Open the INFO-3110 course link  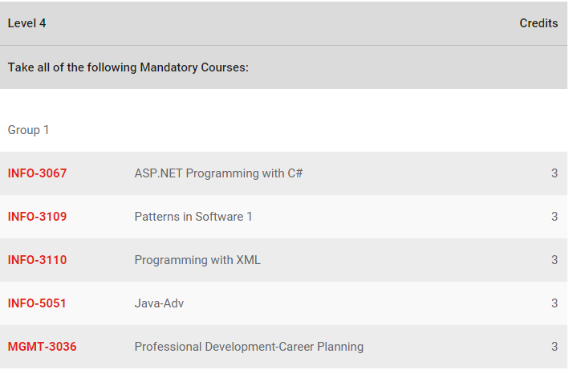coord(37,260)
